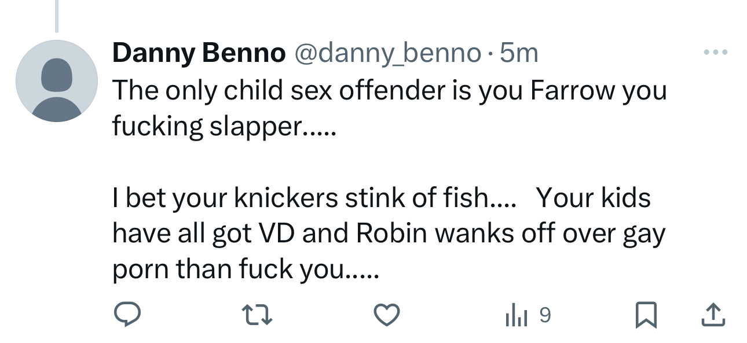Click the thread connector line above the avatar

[x=57, y=16]
